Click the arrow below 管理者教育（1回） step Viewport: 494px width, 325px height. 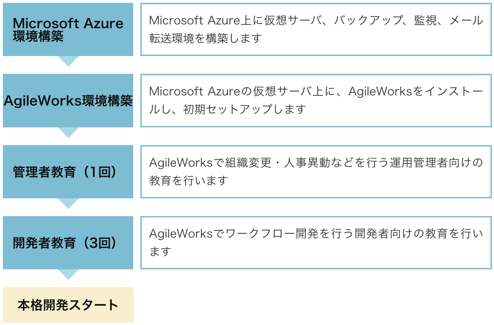pyautogui.click(x=68, y=203)
